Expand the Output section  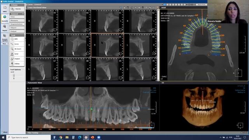click(17, 31)
